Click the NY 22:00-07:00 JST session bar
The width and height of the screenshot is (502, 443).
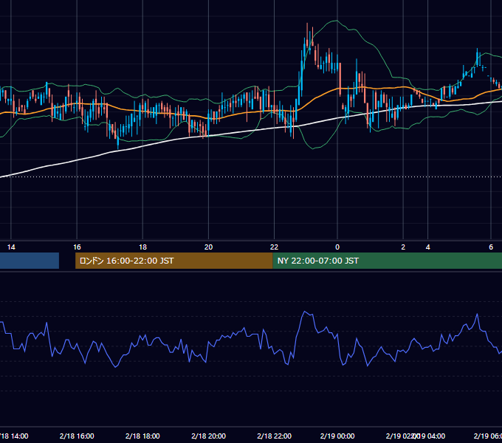tap(388, 261)
